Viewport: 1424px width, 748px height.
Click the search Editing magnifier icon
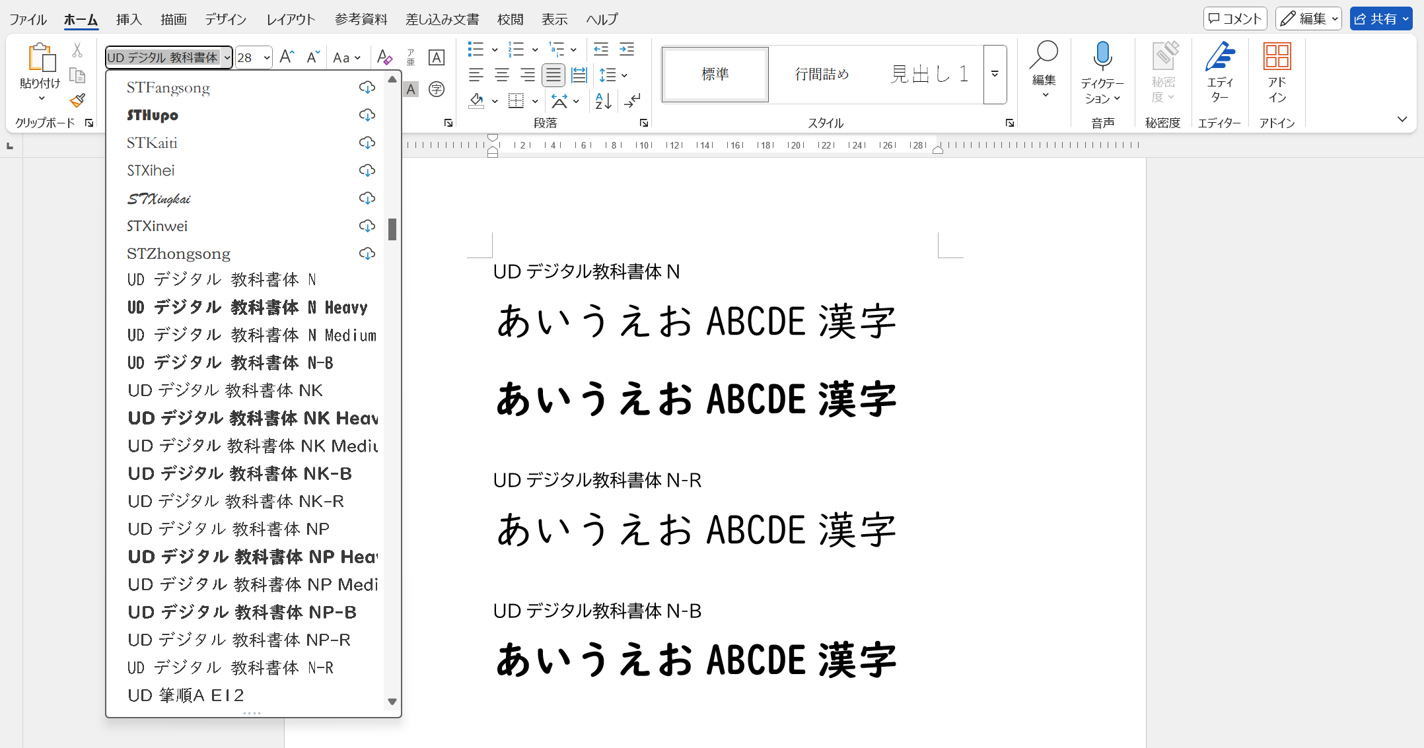[x=1044, y=55]
